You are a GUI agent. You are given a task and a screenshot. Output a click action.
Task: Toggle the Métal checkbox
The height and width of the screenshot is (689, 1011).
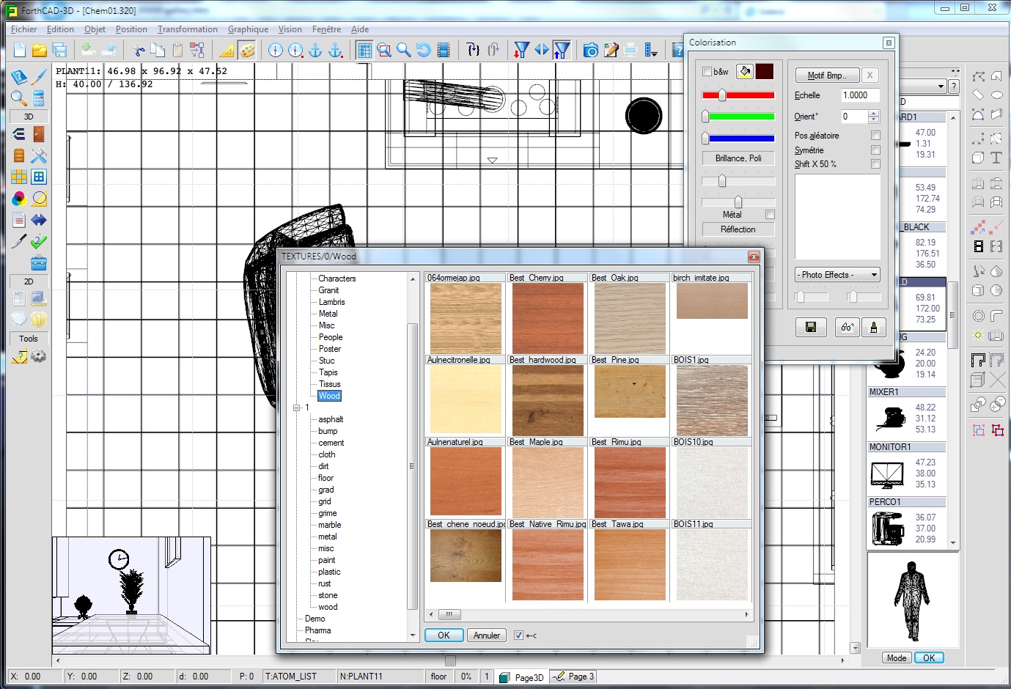[x=770, y=215]
